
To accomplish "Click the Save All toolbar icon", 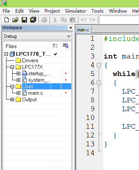I will (x=33, y=20).
